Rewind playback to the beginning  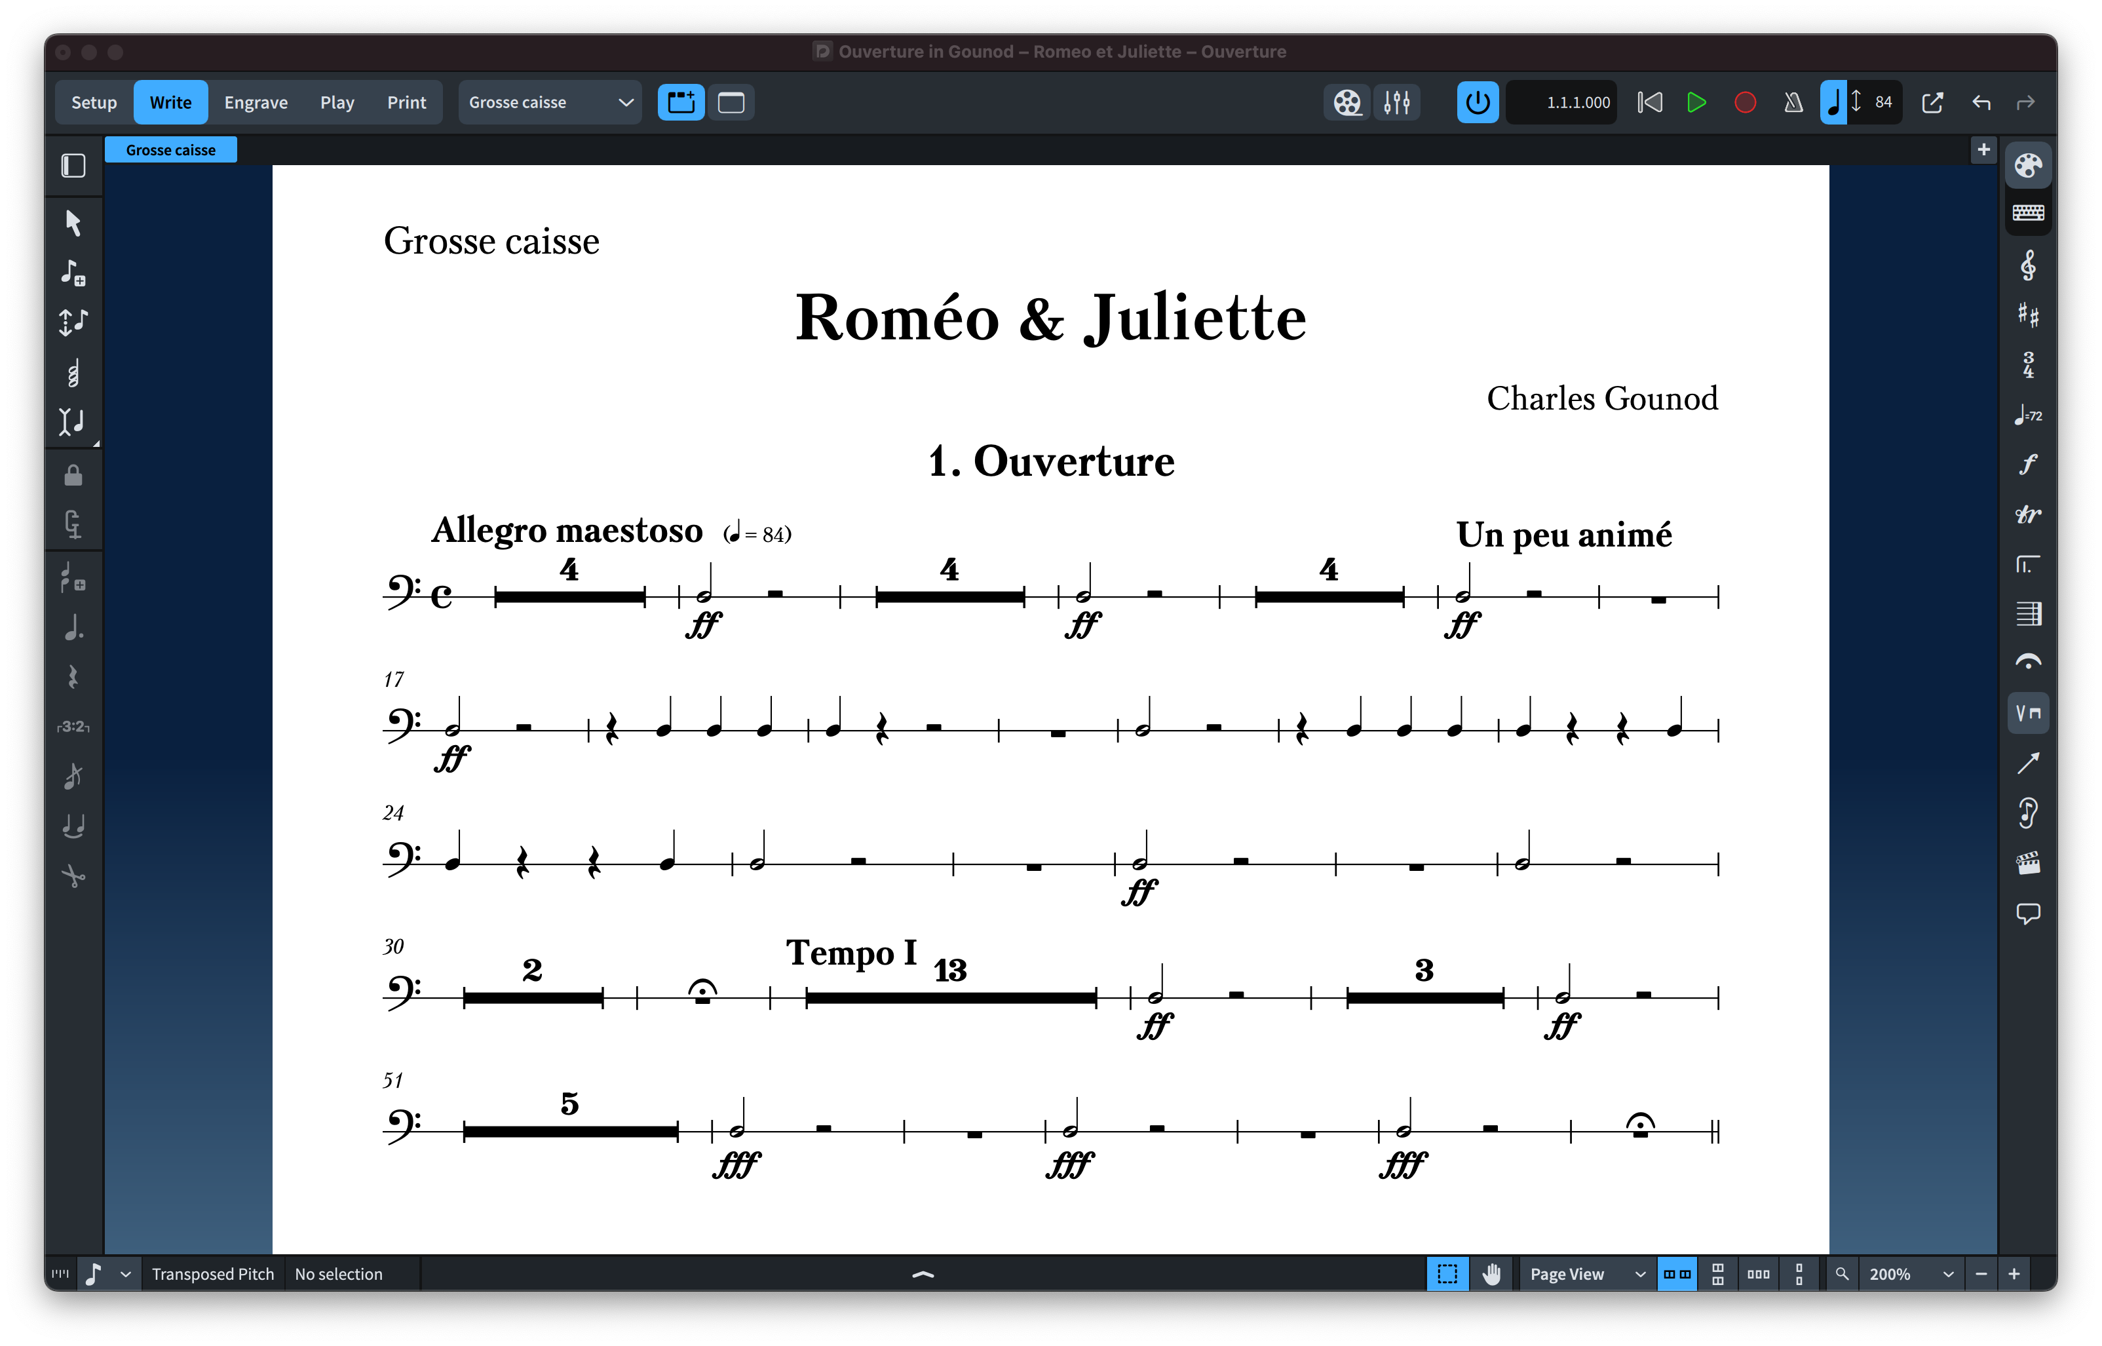tap(1649, 102)
